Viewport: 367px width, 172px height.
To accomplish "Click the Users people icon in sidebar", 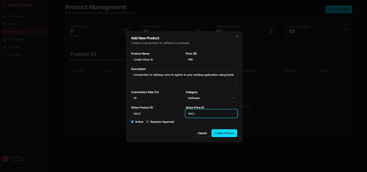I will pyautogui.click(x=5, y=24).
